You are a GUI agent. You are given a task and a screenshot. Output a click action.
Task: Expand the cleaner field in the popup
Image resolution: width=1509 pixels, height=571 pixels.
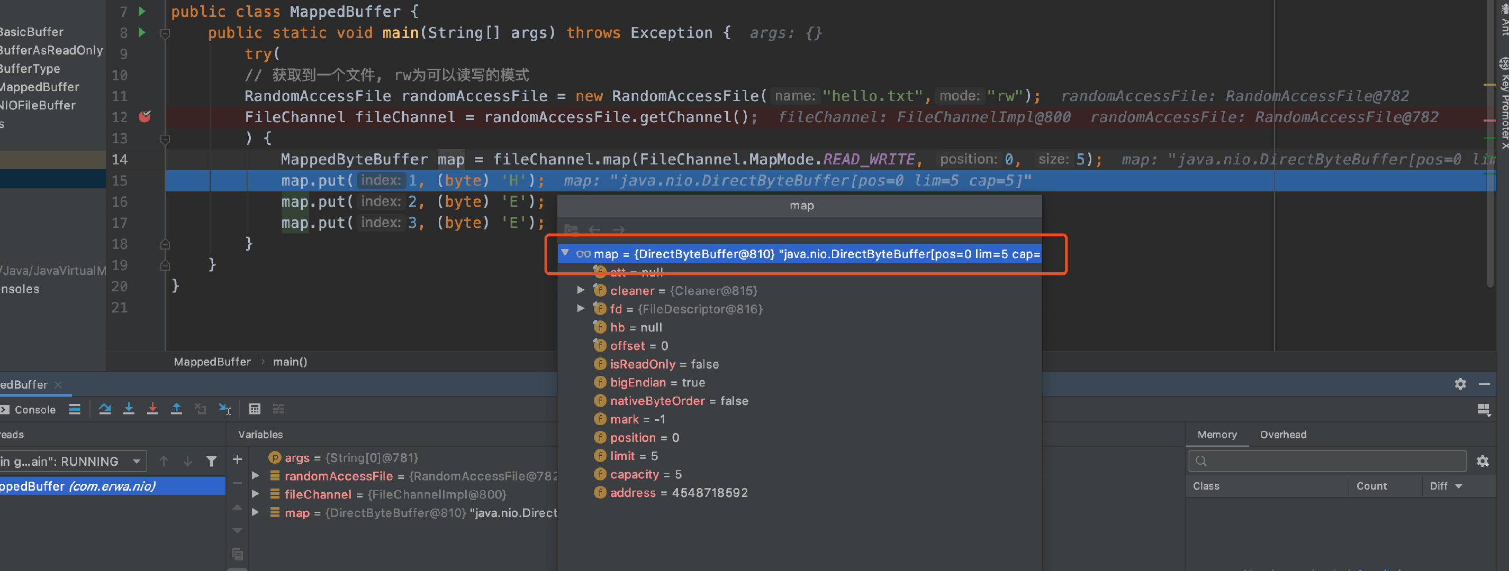(x=581, y=290)
